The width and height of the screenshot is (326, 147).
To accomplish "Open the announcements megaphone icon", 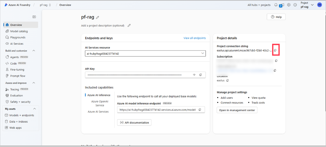I will coord(282,5).
